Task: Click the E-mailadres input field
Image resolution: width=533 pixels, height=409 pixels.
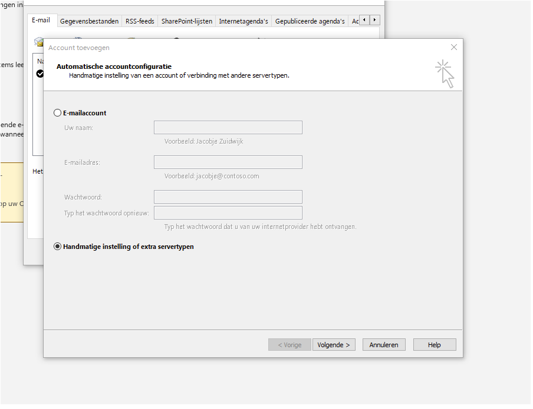Action: 228,162
